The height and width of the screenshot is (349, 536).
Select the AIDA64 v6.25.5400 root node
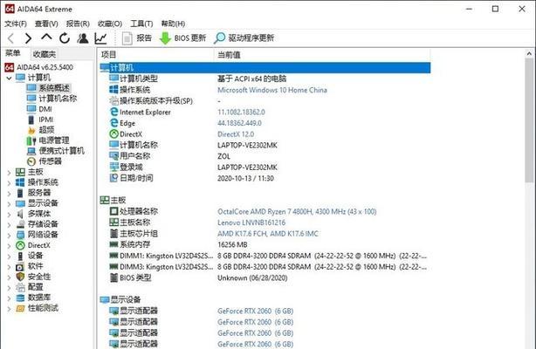pyautogui.click(x=38, y=67)
